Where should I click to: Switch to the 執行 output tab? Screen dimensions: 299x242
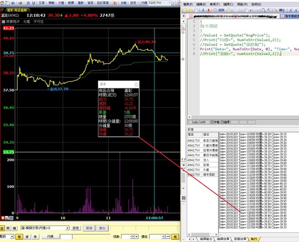pyautogui.click(x=254, y=239)
